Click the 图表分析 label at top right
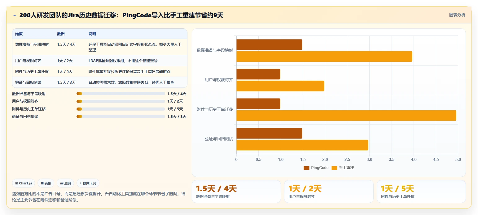The width and height of the screenshot is (478, 215). pyautogui.click(x=457, y=15)
